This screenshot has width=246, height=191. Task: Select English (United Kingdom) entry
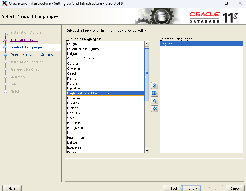coord(105,93)
